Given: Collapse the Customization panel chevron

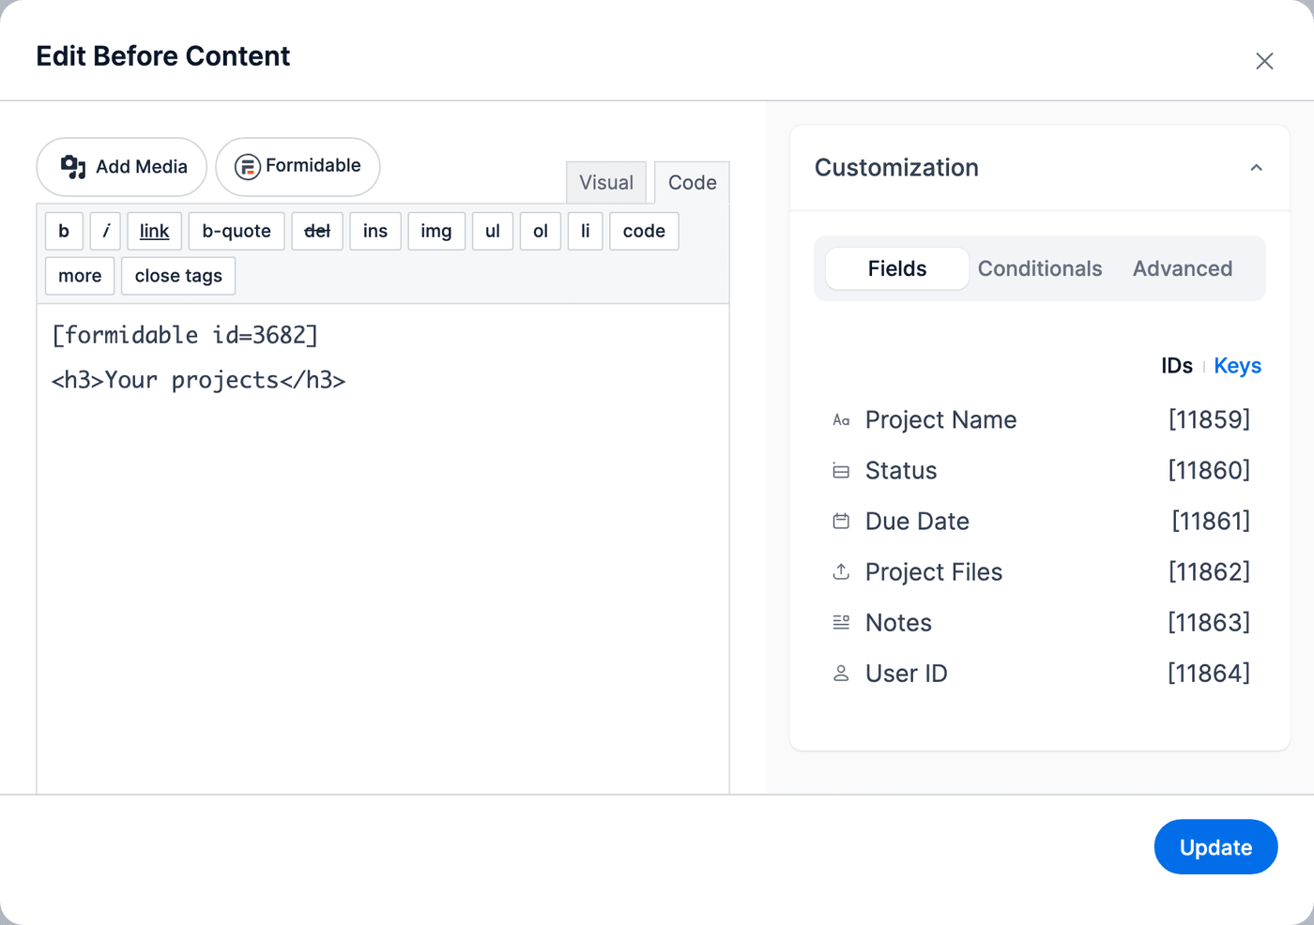Looking at the screenshot, I should (x=1256, y=168).
